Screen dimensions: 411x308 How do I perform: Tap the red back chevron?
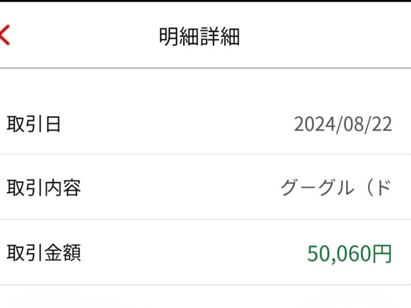click(x=5, y=35)
